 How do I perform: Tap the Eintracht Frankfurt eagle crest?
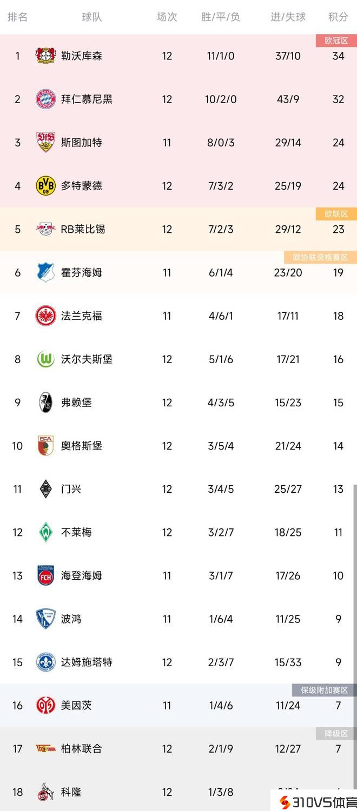pos(45,316)
